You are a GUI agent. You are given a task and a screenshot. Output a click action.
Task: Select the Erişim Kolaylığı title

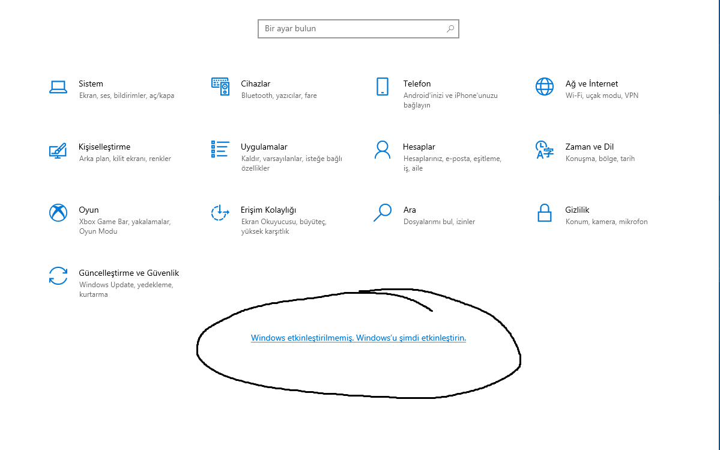click(x=268, y=210)
